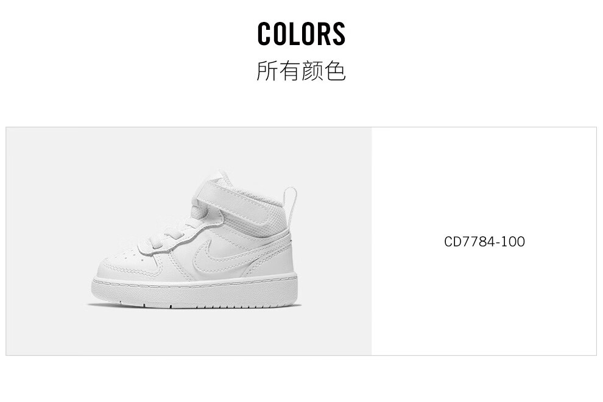This screenshot has height=402, width=603.
Task: Click the CD7784-100 product code
Action: click(484, 242)
